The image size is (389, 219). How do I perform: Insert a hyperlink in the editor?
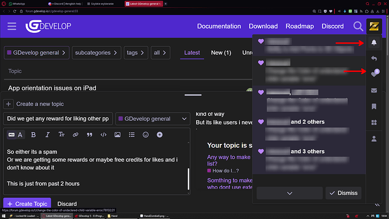pyautogui.click(x=76, y=134)
